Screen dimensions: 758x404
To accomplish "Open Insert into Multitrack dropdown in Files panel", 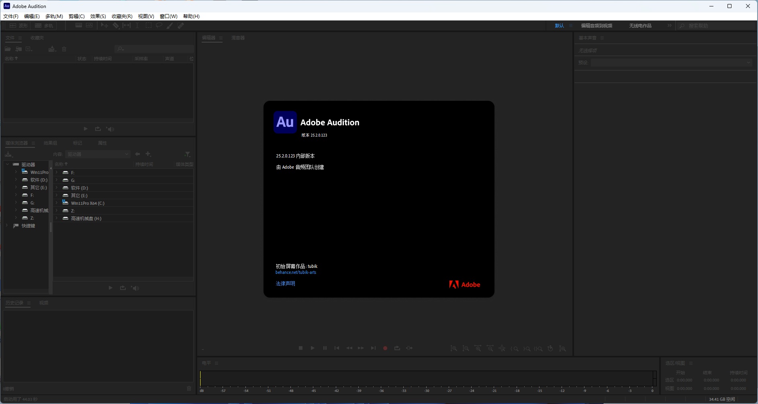I will pyautogui.click(x=52, y=49).
